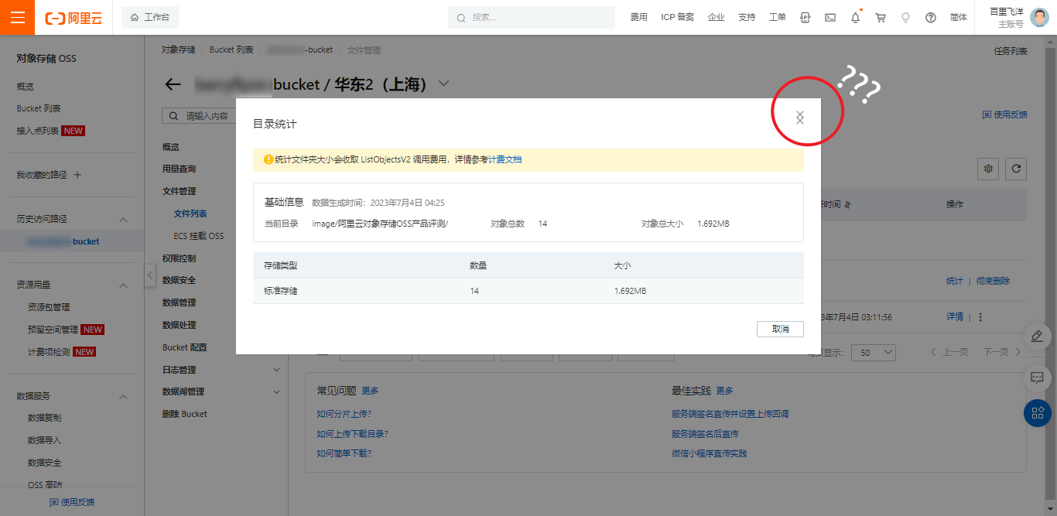Open the page size dropdown showing 50
Image resolution: width=1057 pixels, height=516 pixels.
(873, 352)
